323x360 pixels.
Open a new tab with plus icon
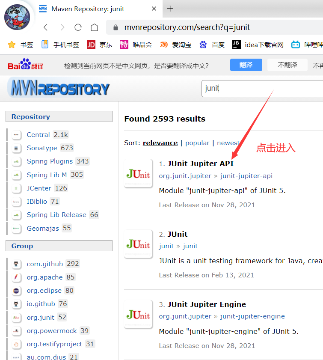tap(170, 9)
